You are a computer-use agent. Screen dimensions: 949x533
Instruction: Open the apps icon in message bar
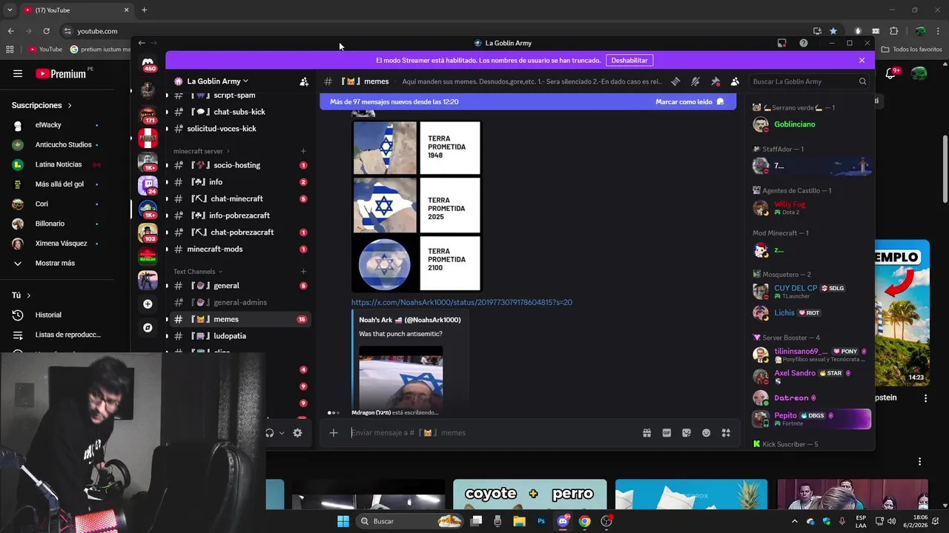coord(726,433)
